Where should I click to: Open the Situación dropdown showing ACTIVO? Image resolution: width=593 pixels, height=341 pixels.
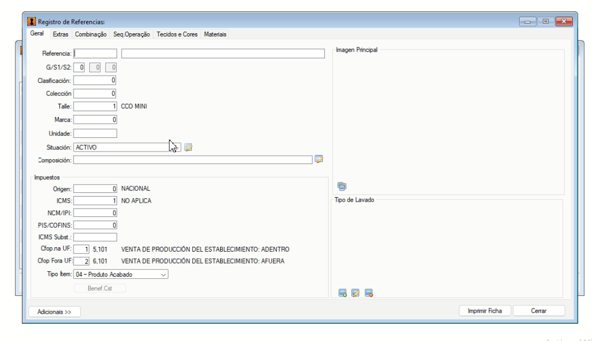pos(127,148)
